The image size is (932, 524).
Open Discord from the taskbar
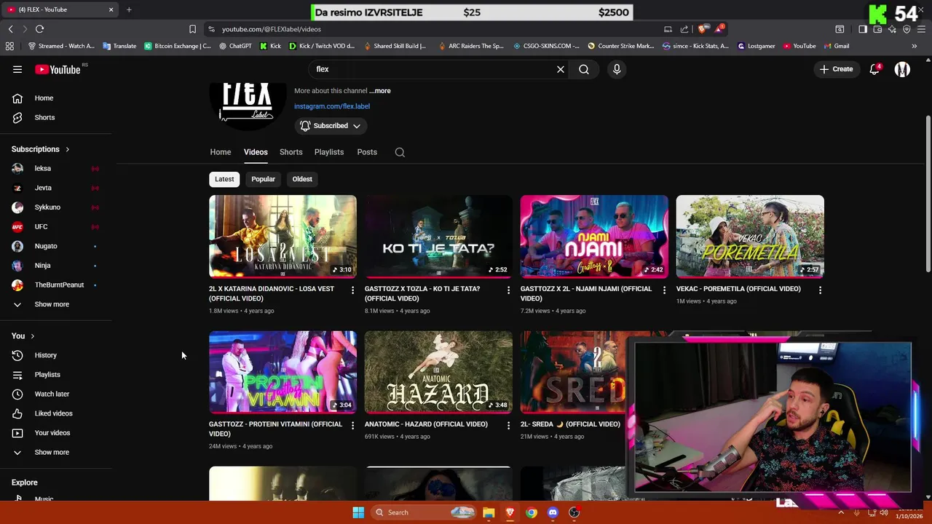553,512
